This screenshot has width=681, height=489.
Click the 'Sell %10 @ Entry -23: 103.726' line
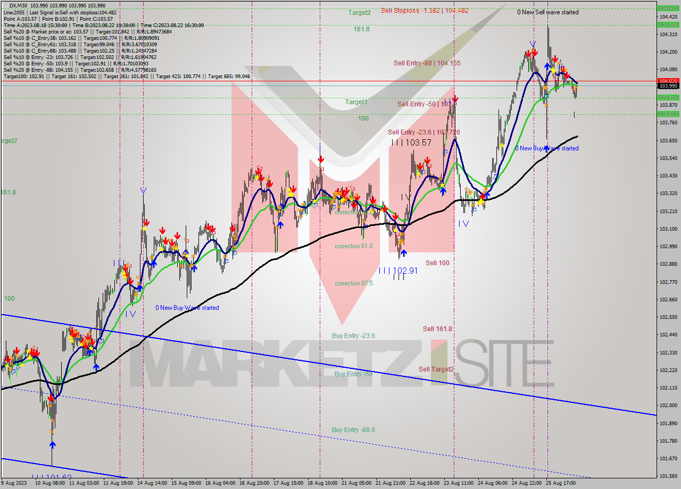(x=80, y=57)
